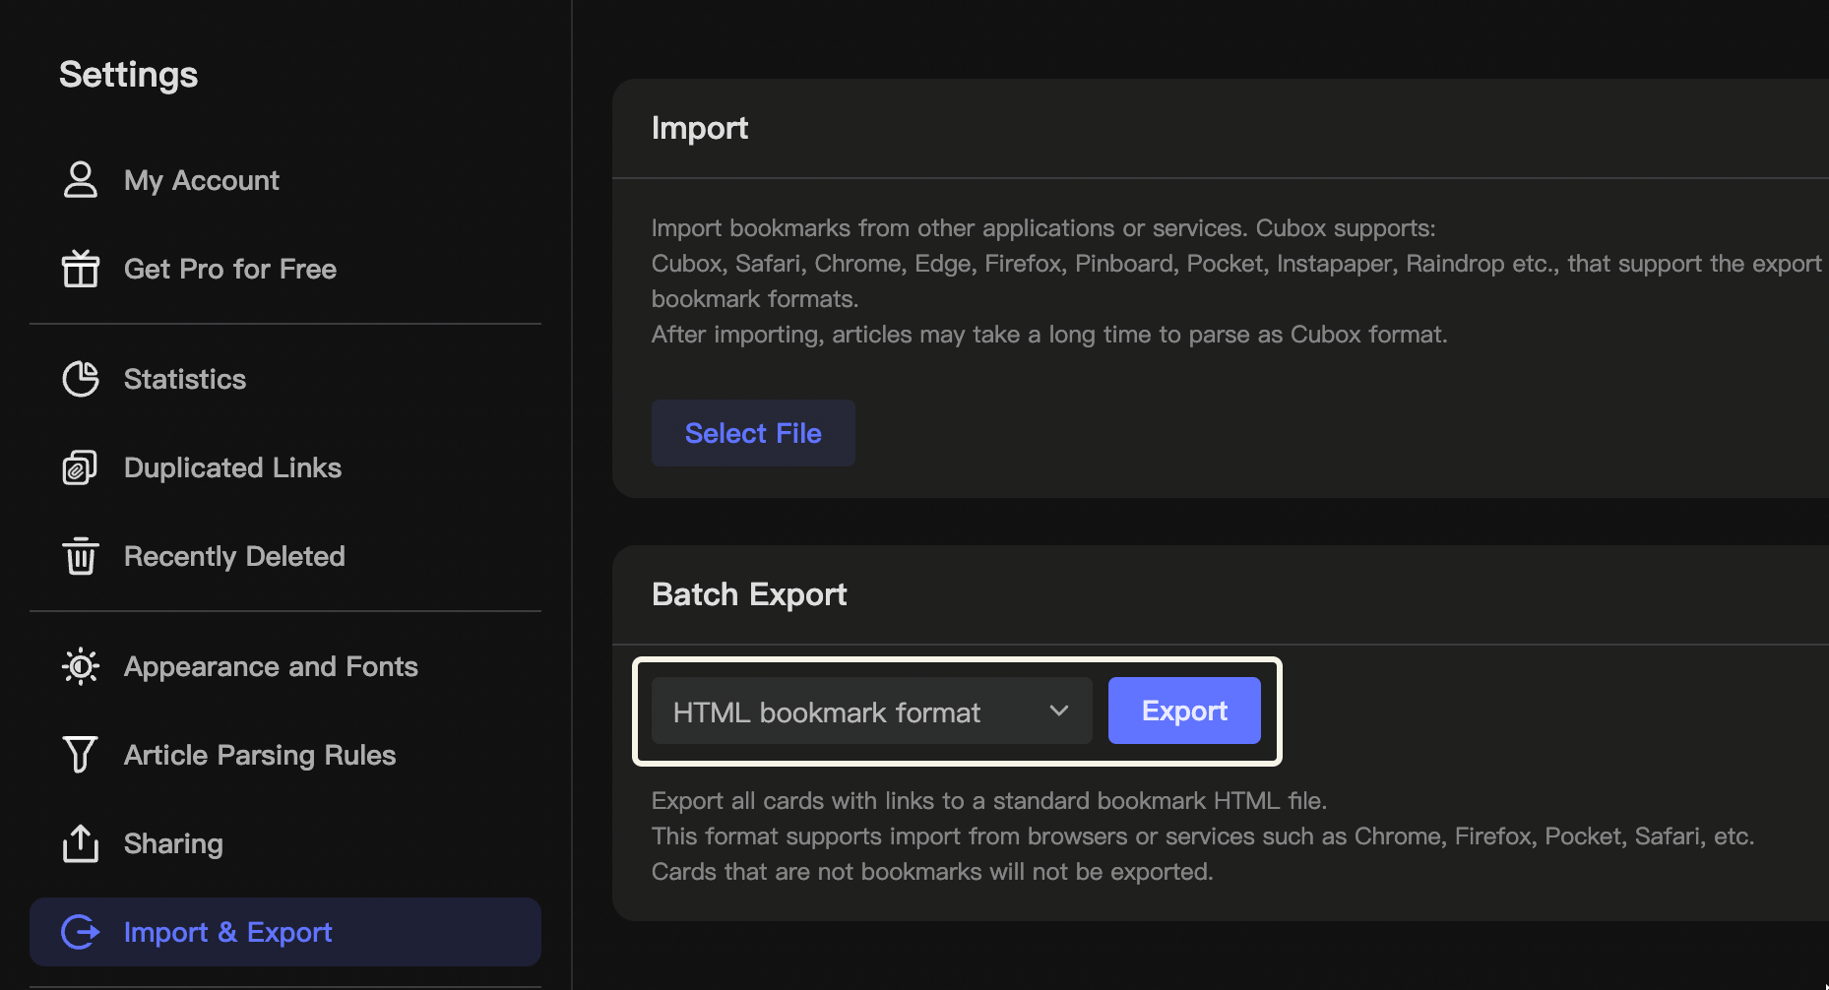Click the Batch Export heading
1829x990 pixels.
point(749,594)
